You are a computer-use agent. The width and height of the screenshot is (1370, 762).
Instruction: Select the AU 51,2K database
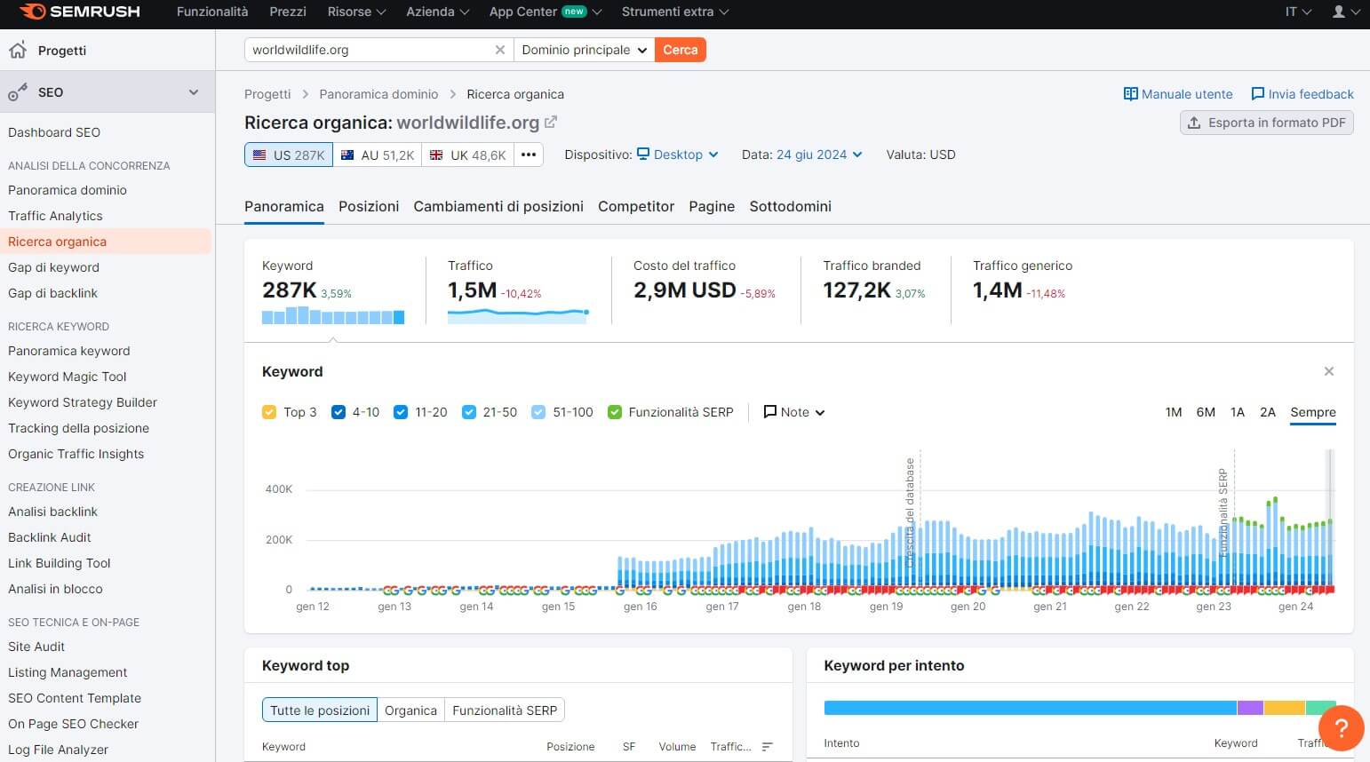[x=378, y=155]
